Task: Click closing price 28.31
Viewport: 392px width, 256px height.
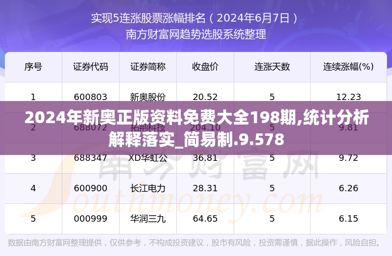Action: click(x=205, y=188)
